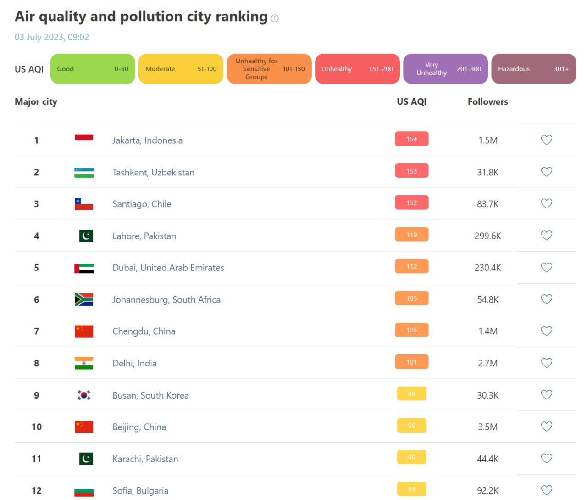
Task: Click the US AQI column header
Action: pyautogui.click(x=411, y=101)
